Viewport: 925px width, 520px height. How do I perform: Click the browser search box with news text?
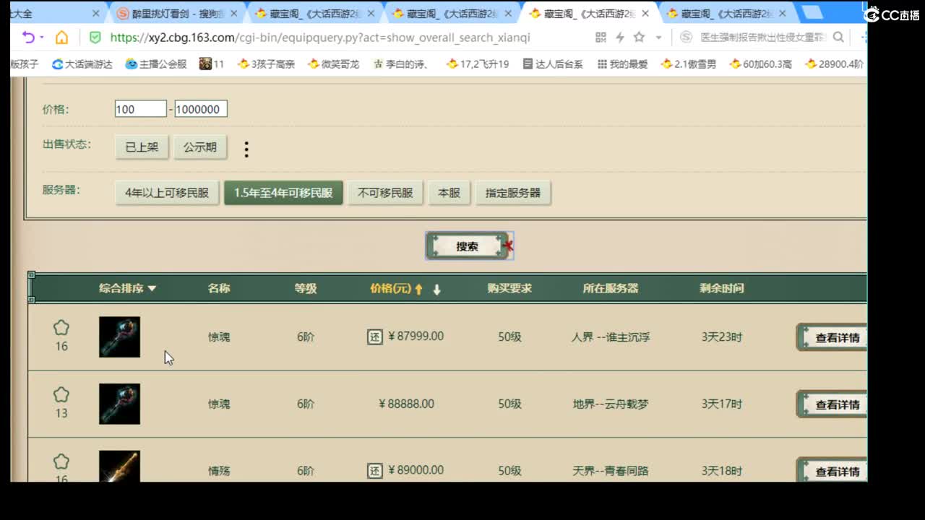click(x=763, y=38)
